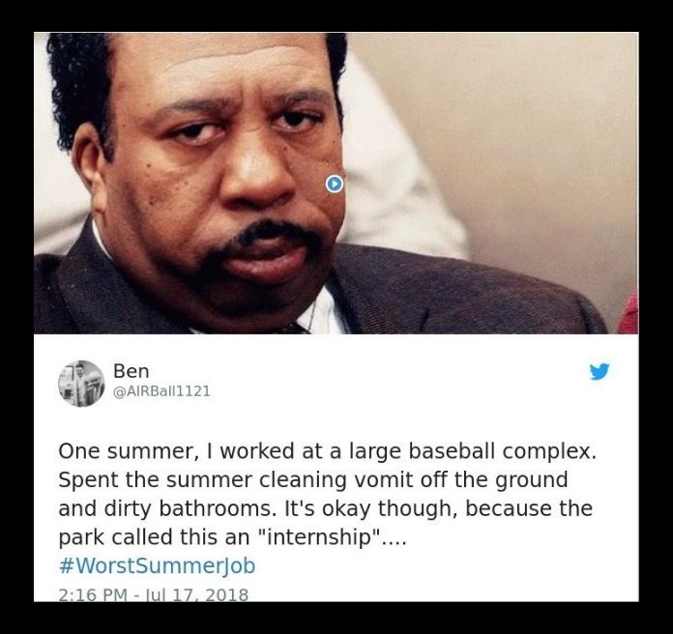Click the line starting with One summer

[x=327, y=451]
